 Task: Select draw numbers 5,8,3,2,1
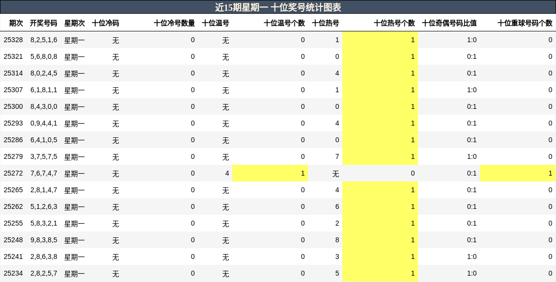click(44, 223)
